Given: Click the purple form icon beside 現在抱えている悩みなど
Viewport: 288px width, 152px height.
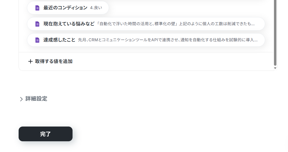Looking at the screenshot, I should coord(37,24).
